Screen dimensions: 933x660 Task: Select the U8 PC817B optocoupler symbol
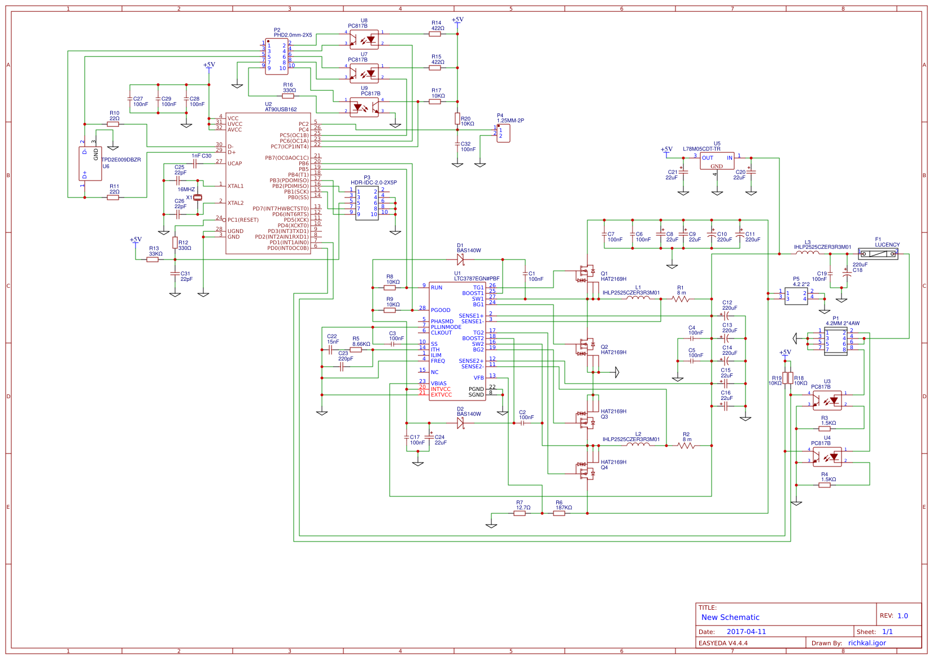(x=364, y=39)
